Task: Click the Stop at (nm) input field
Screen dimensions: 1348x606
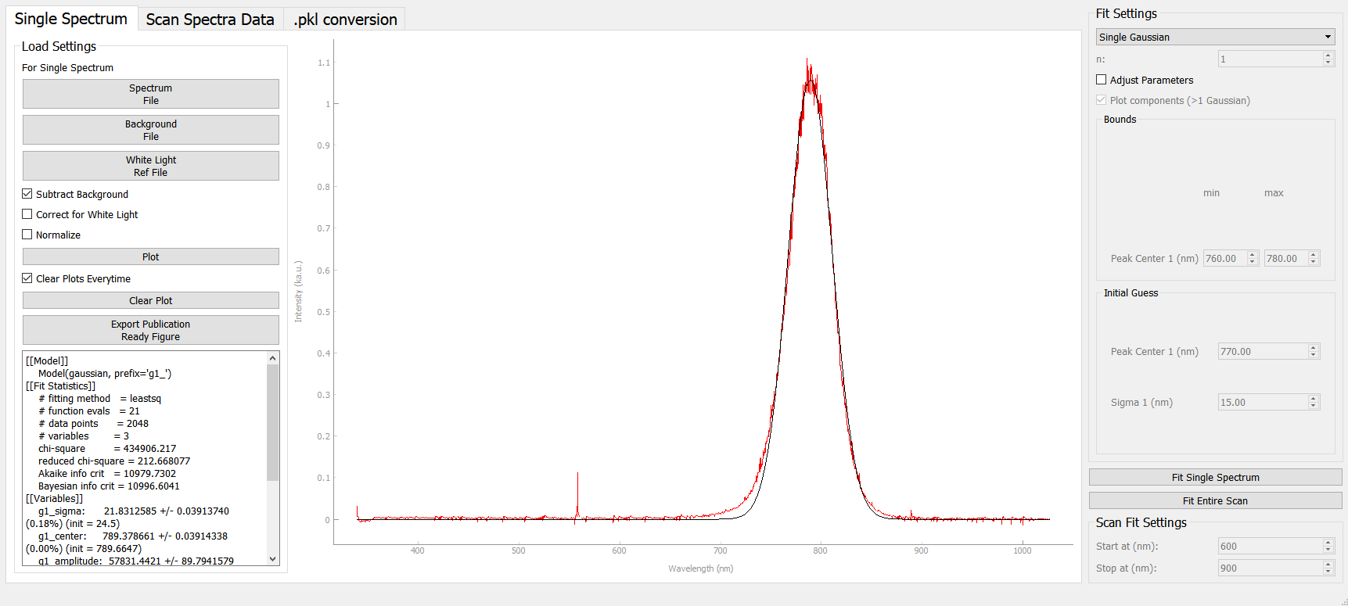Action: pos(1270,568)
